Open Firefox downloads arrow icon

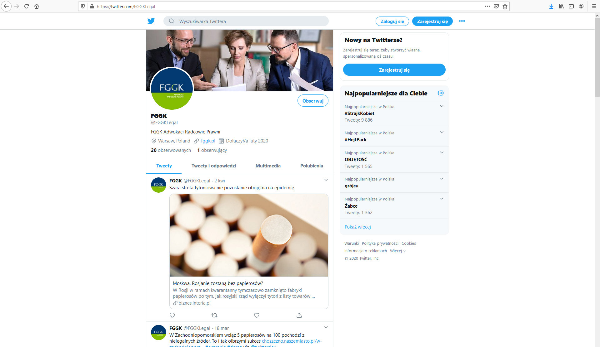551,6
